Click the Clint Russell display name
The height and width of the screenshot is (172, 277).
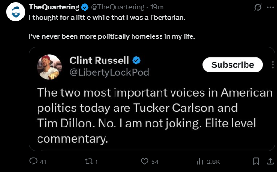tap(99, 61)
